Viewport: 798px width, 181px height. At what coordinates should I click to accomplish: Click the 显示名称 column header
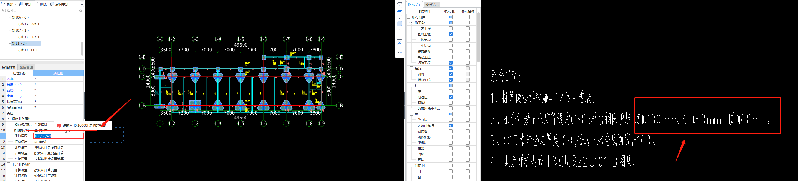click(x=468, y=11)
